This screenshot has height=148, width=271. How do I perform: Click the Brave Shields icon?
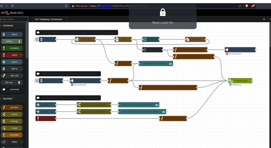247,6
